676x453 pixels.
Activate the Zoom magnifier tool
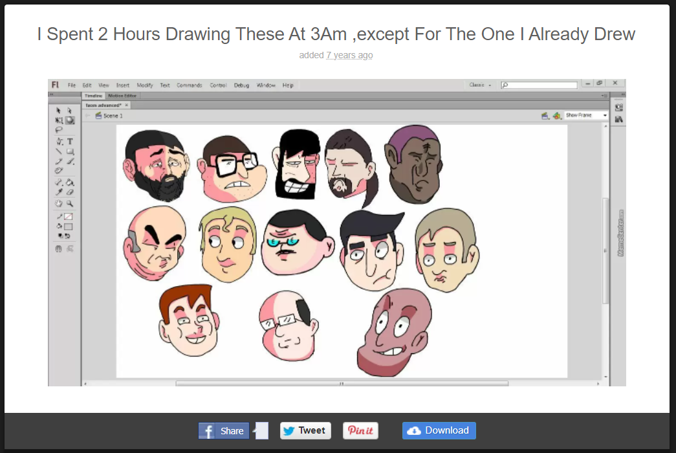click(70, 203)
